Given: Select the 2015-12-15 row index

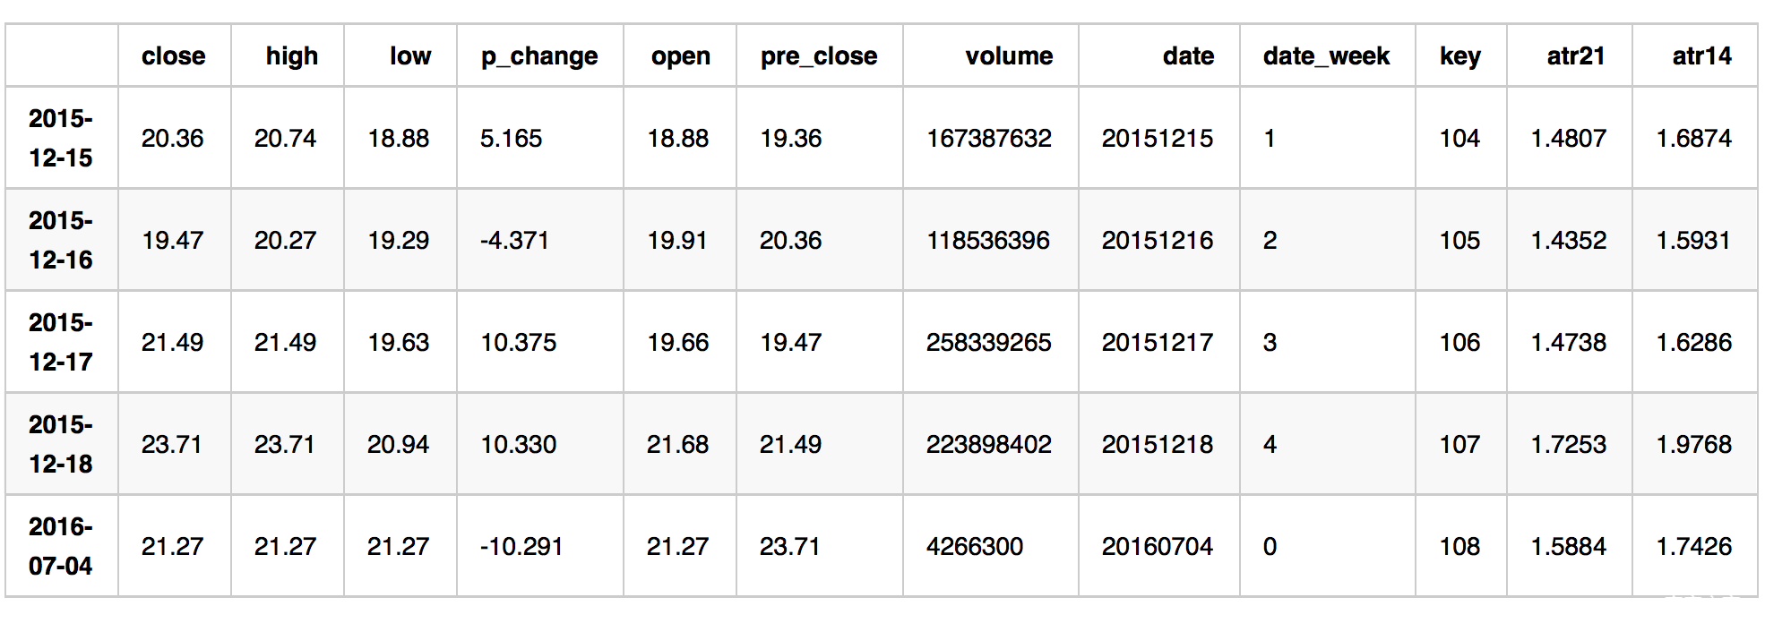Looking at the screenshot, I should click(61, 138).
